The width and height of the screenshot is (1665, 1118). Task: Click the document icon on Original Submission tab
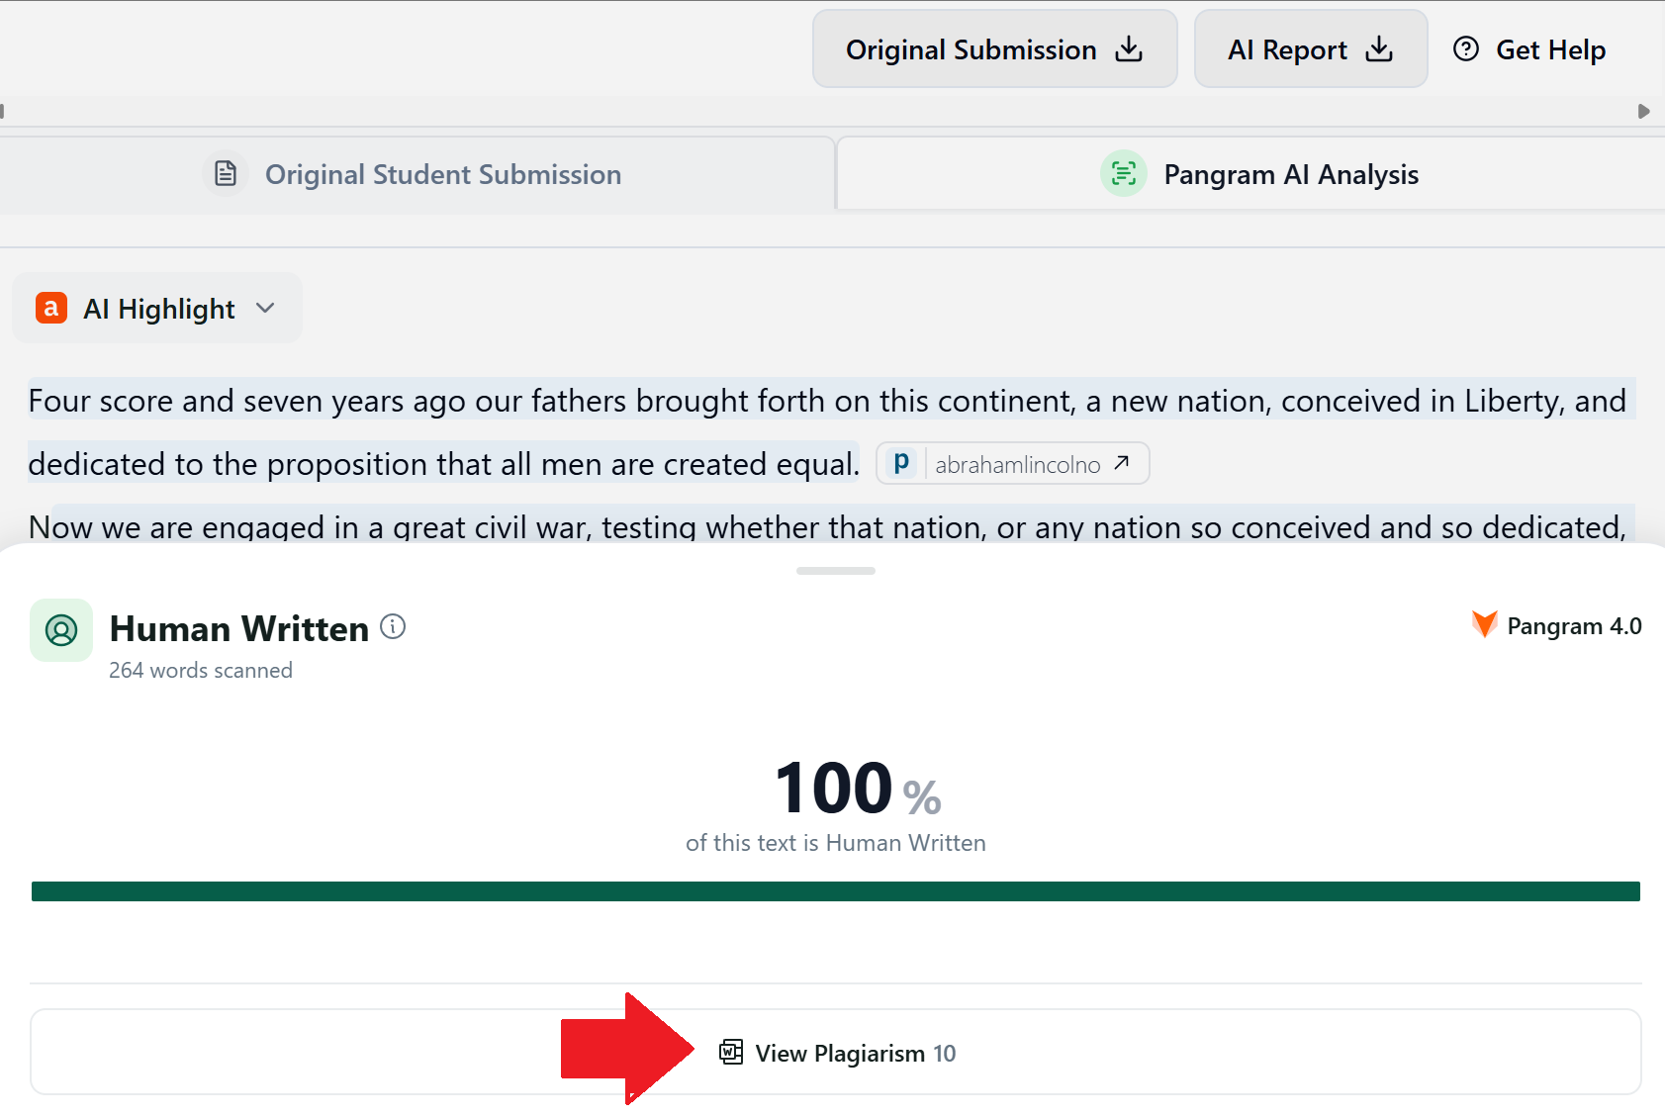pyautogui.click(x=226, y=174)
